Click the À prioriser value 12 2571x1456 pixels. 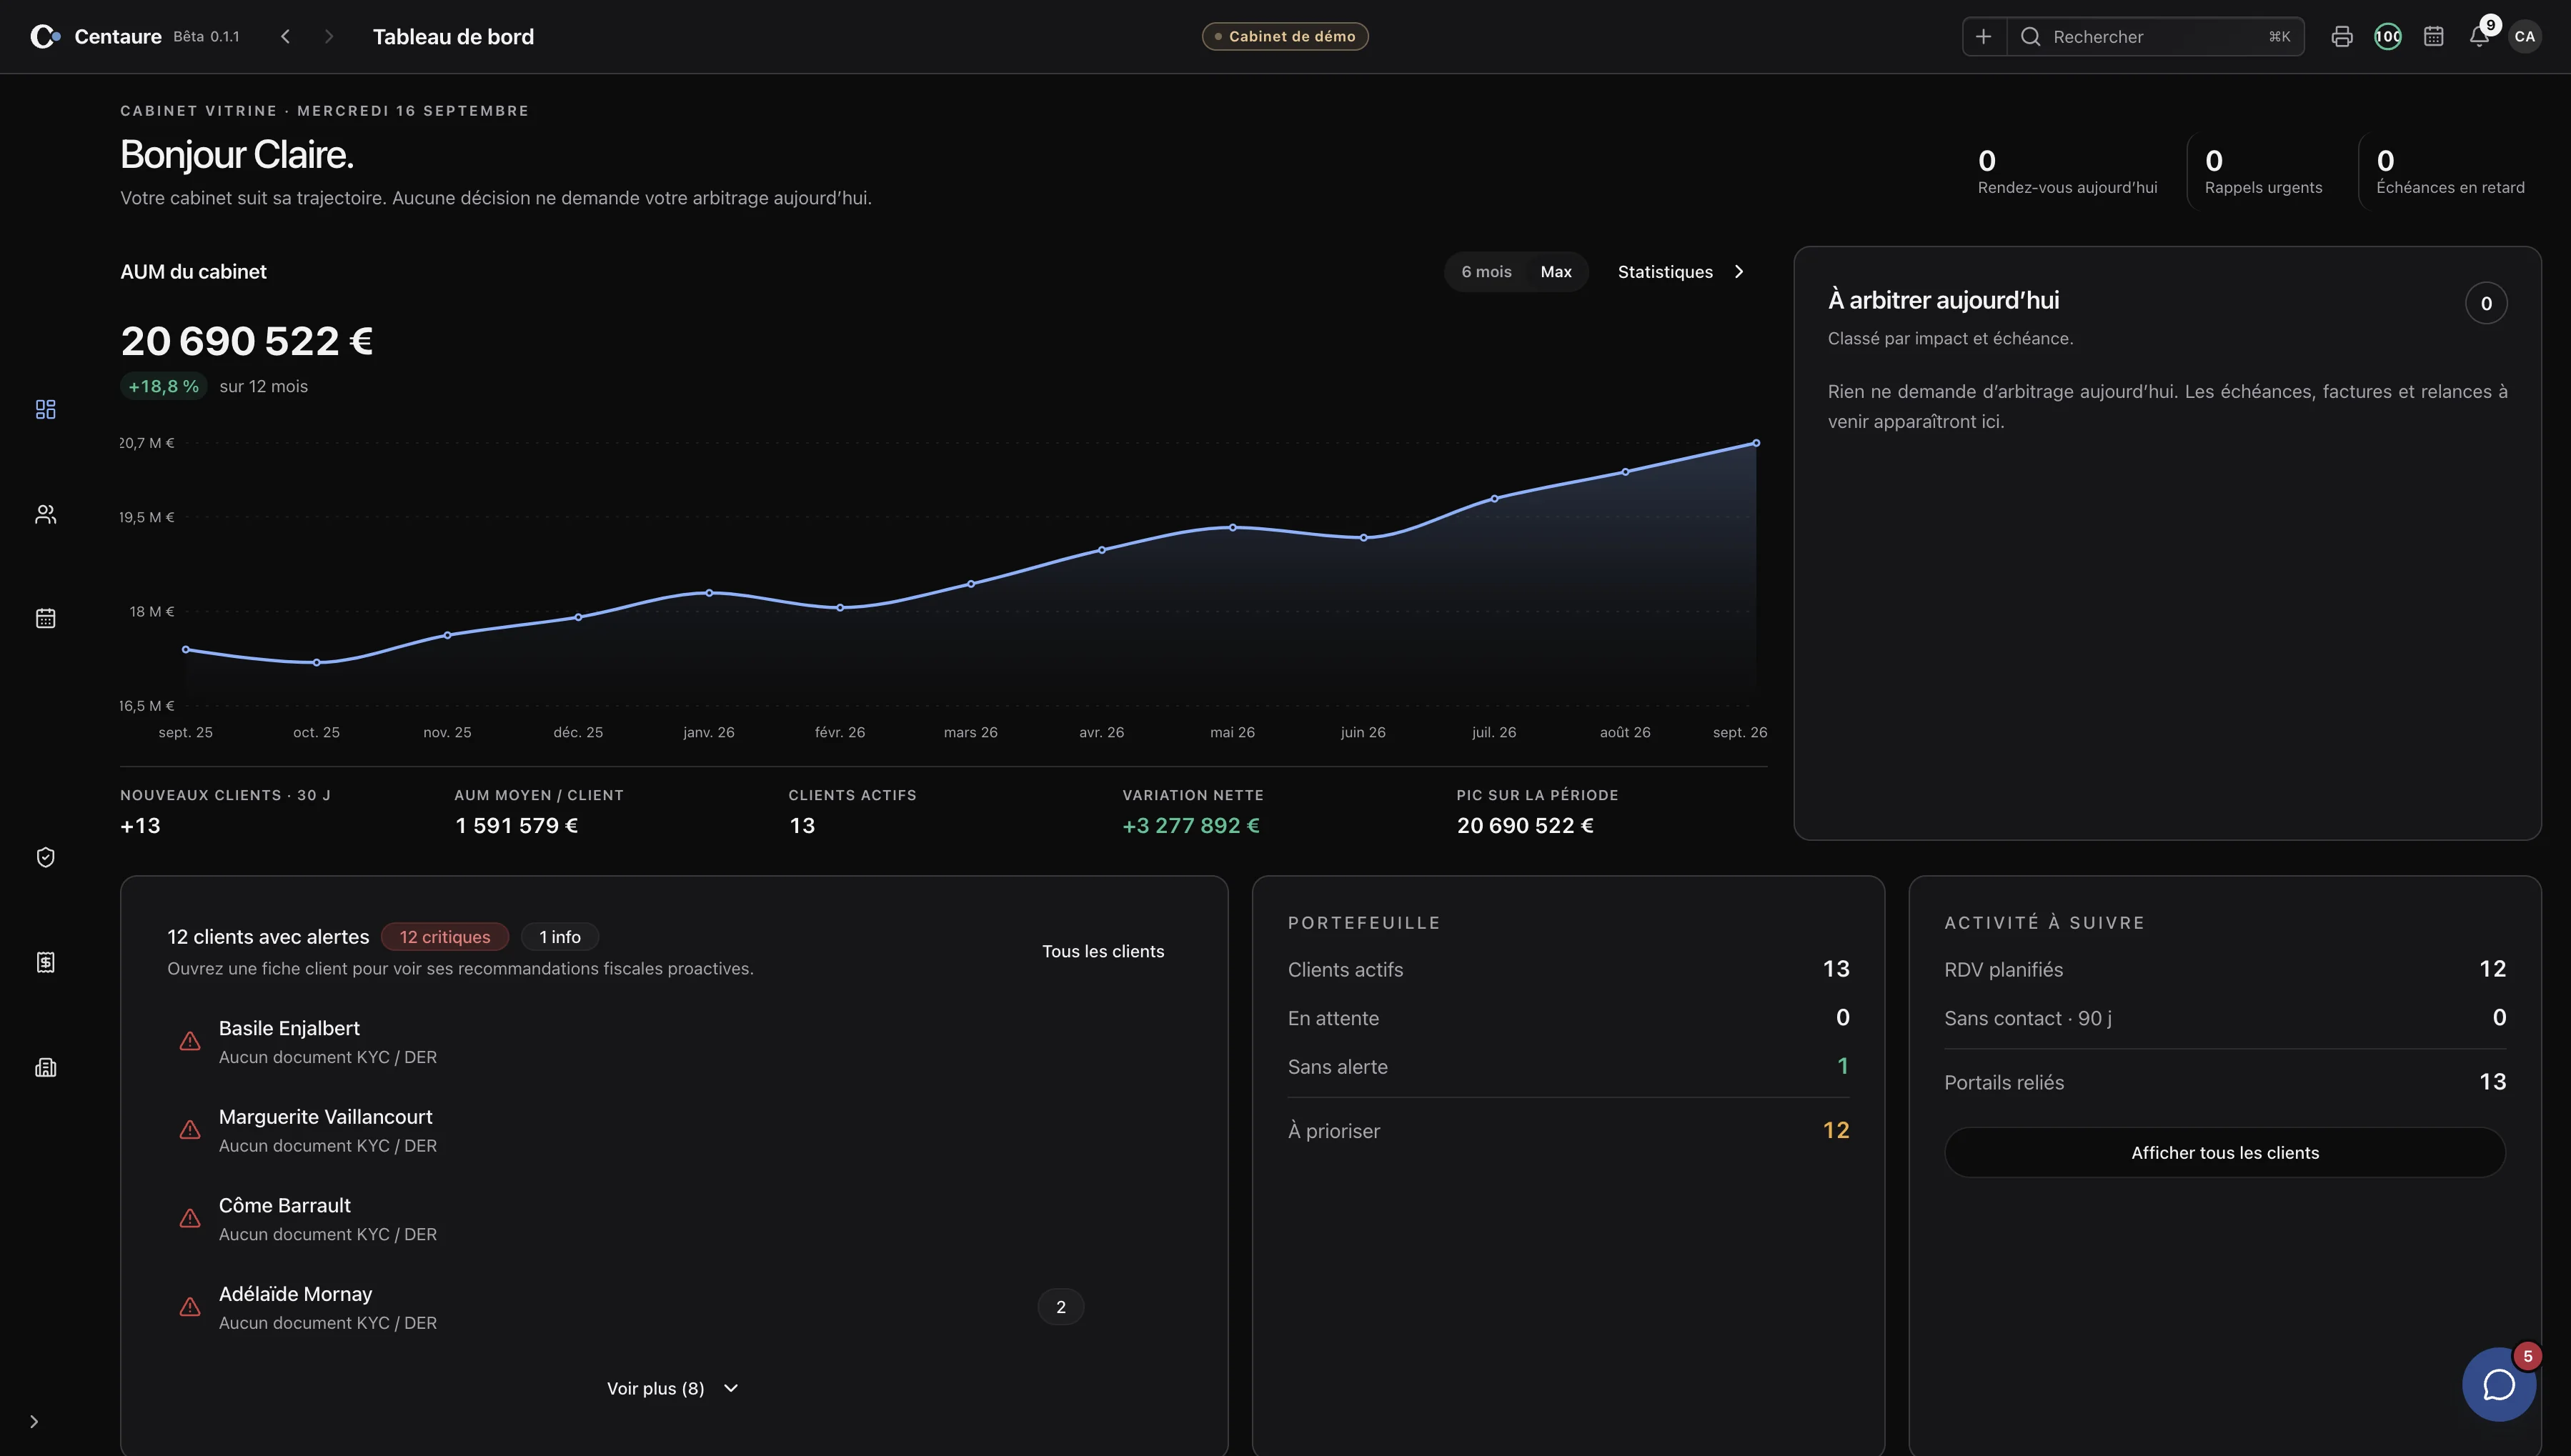coord(1836,1130)
